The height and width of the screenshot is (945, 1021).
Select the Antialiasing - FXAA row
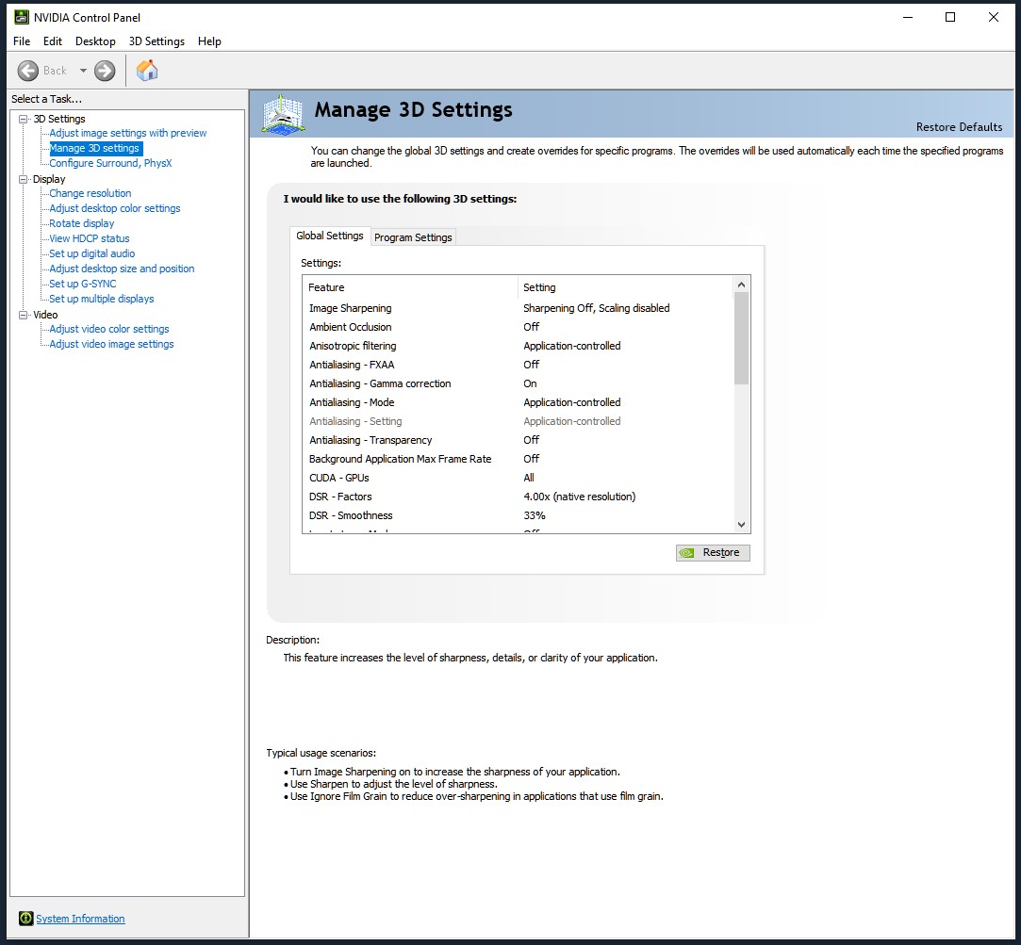click(519, 365)
